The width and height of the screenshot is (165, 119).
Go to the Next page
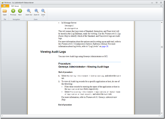coord(20,12)
